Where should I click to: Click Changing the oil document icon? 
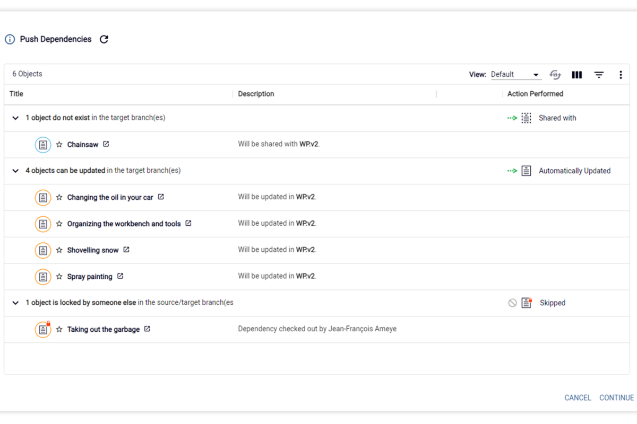tap(43, 198)
